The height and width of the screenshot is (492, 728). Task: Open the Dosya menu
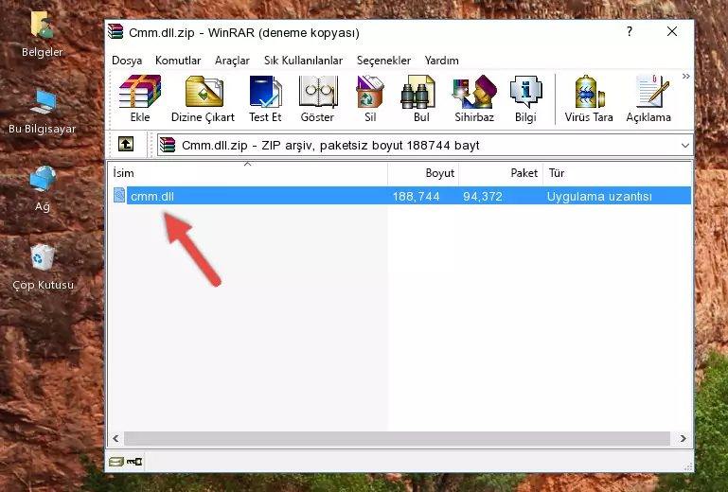[x=127, y=61]
